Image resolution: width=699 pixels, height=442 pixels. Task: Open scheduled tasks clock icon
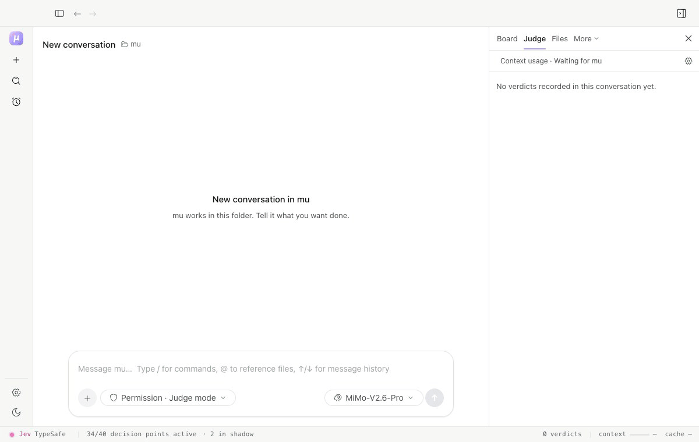point(16,102)
